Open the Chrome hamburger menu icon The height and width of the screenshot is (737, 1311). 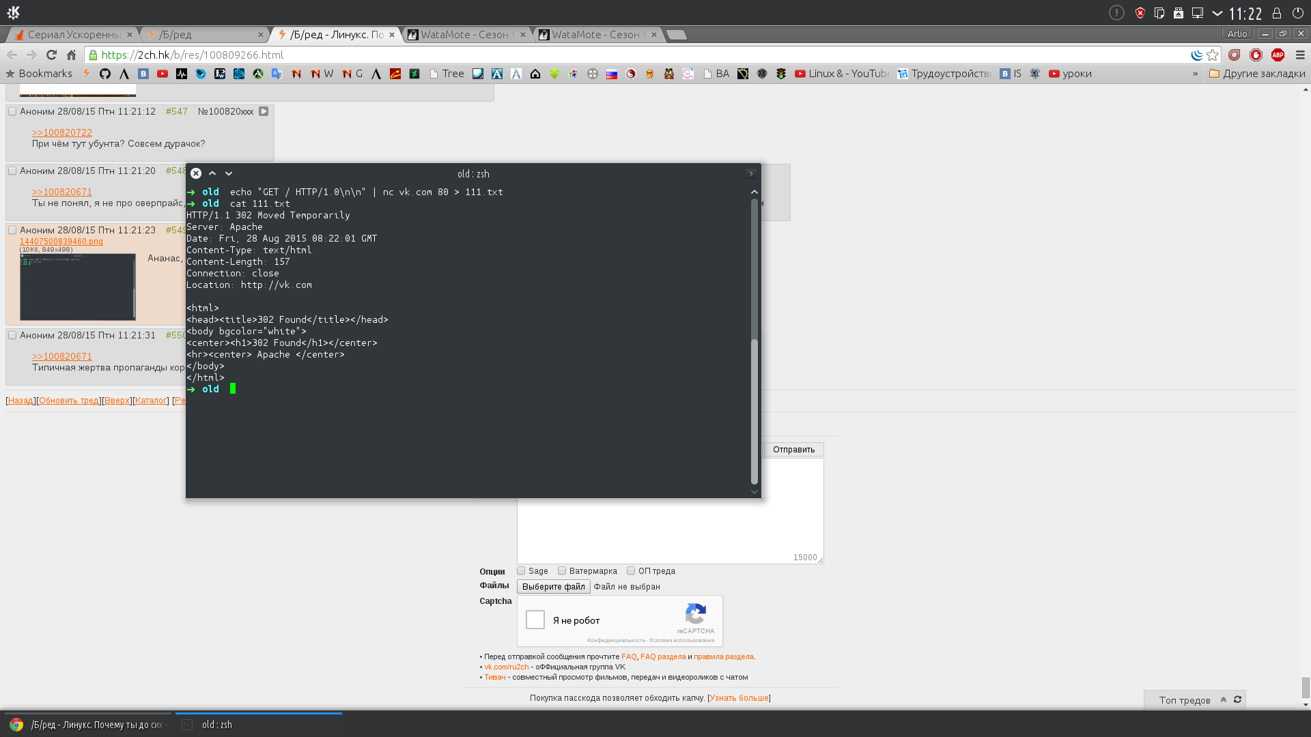click(1300, 55)
